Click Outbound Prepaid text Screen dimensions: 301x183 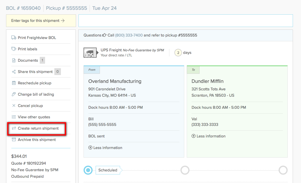tap(27, 176)
